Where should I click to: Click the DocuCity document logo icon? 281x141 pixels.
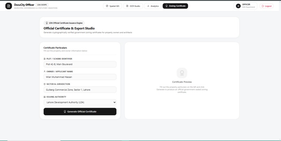9,6
